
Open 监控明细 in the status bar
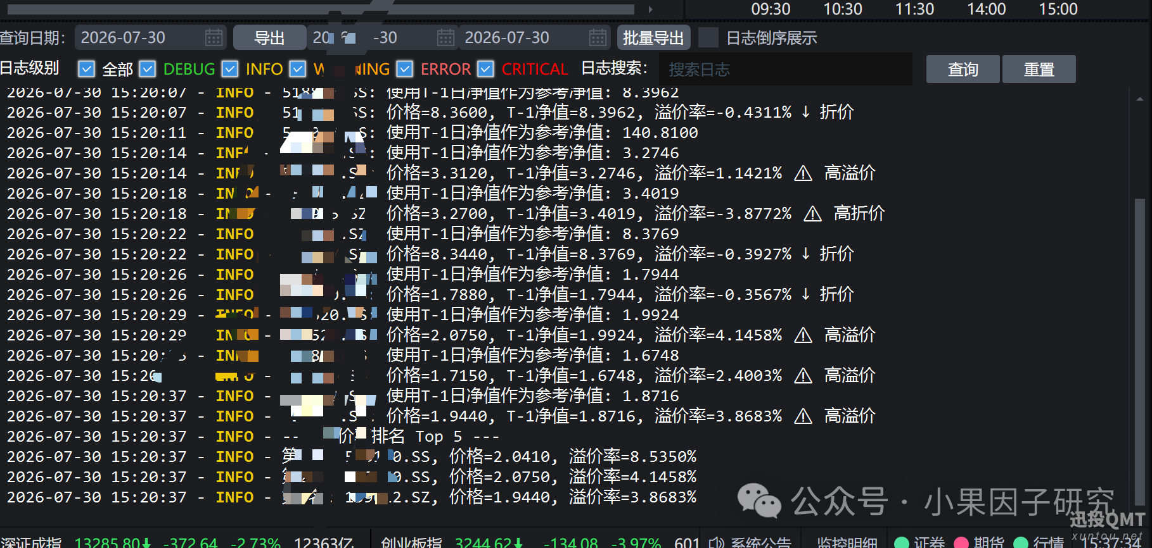[847, 542]
